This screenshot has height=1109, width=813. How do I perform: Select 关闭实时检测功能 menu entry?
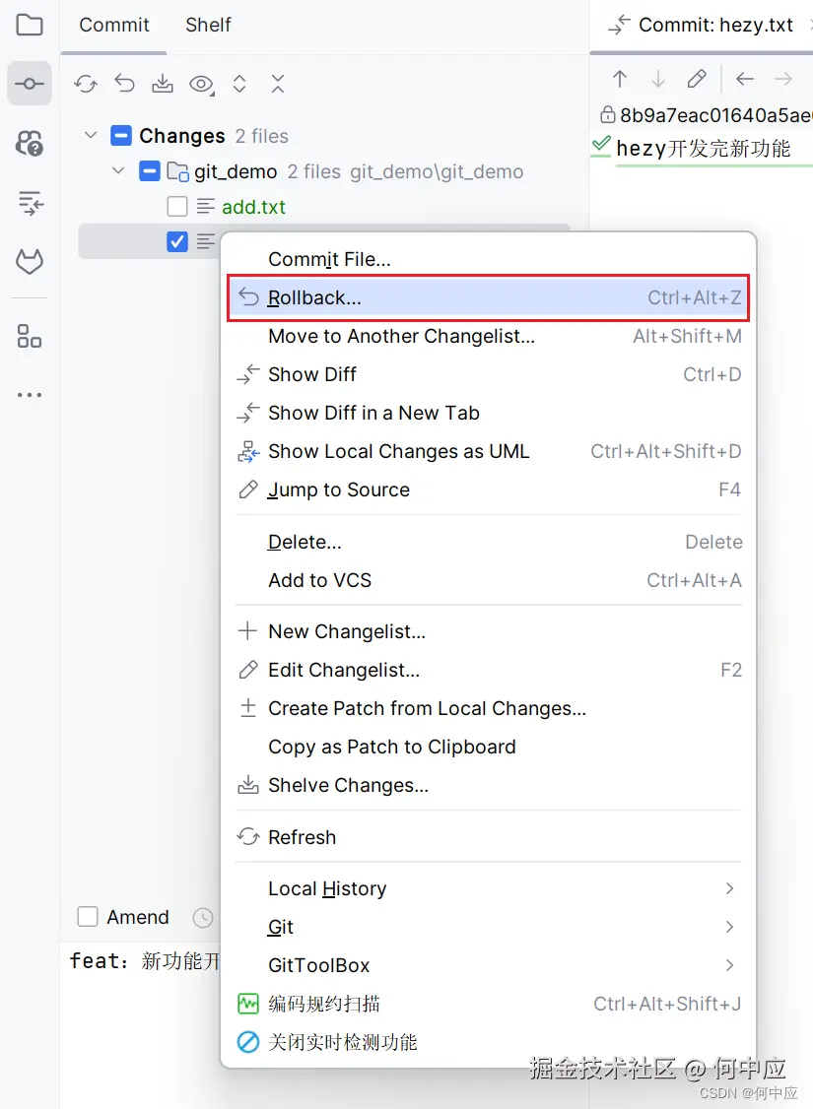[488, 1042]
